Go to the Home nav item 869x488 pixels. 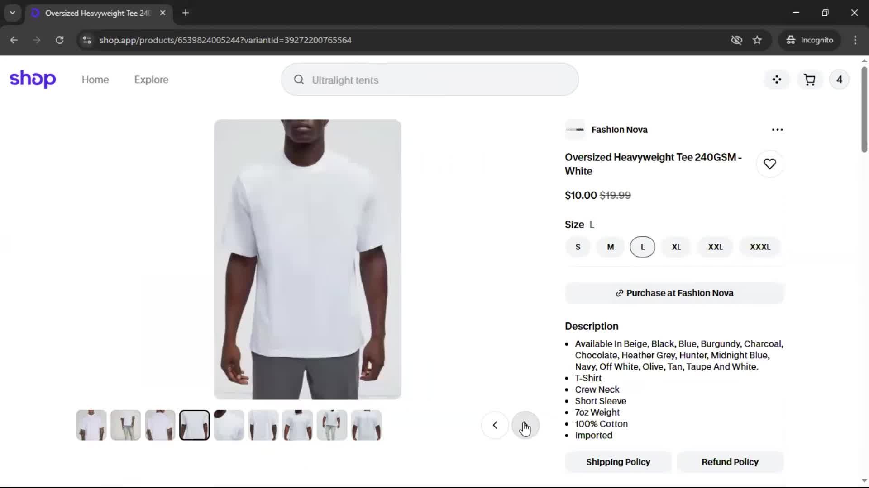coord(95,80)
